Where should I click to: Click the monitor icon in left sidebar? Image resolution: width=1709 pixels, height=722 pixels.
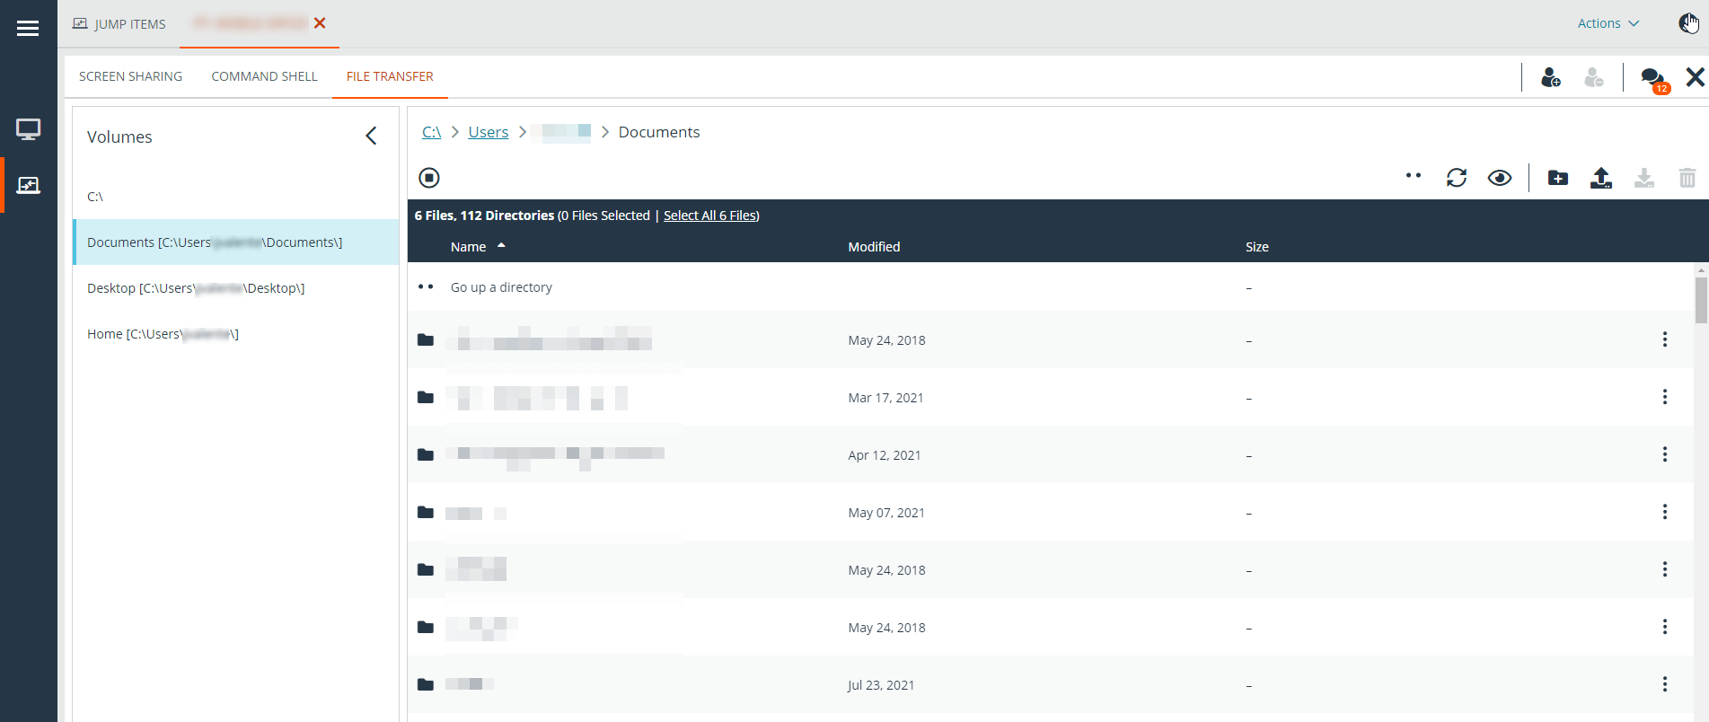pyautogui.click(x=28, y=129)
